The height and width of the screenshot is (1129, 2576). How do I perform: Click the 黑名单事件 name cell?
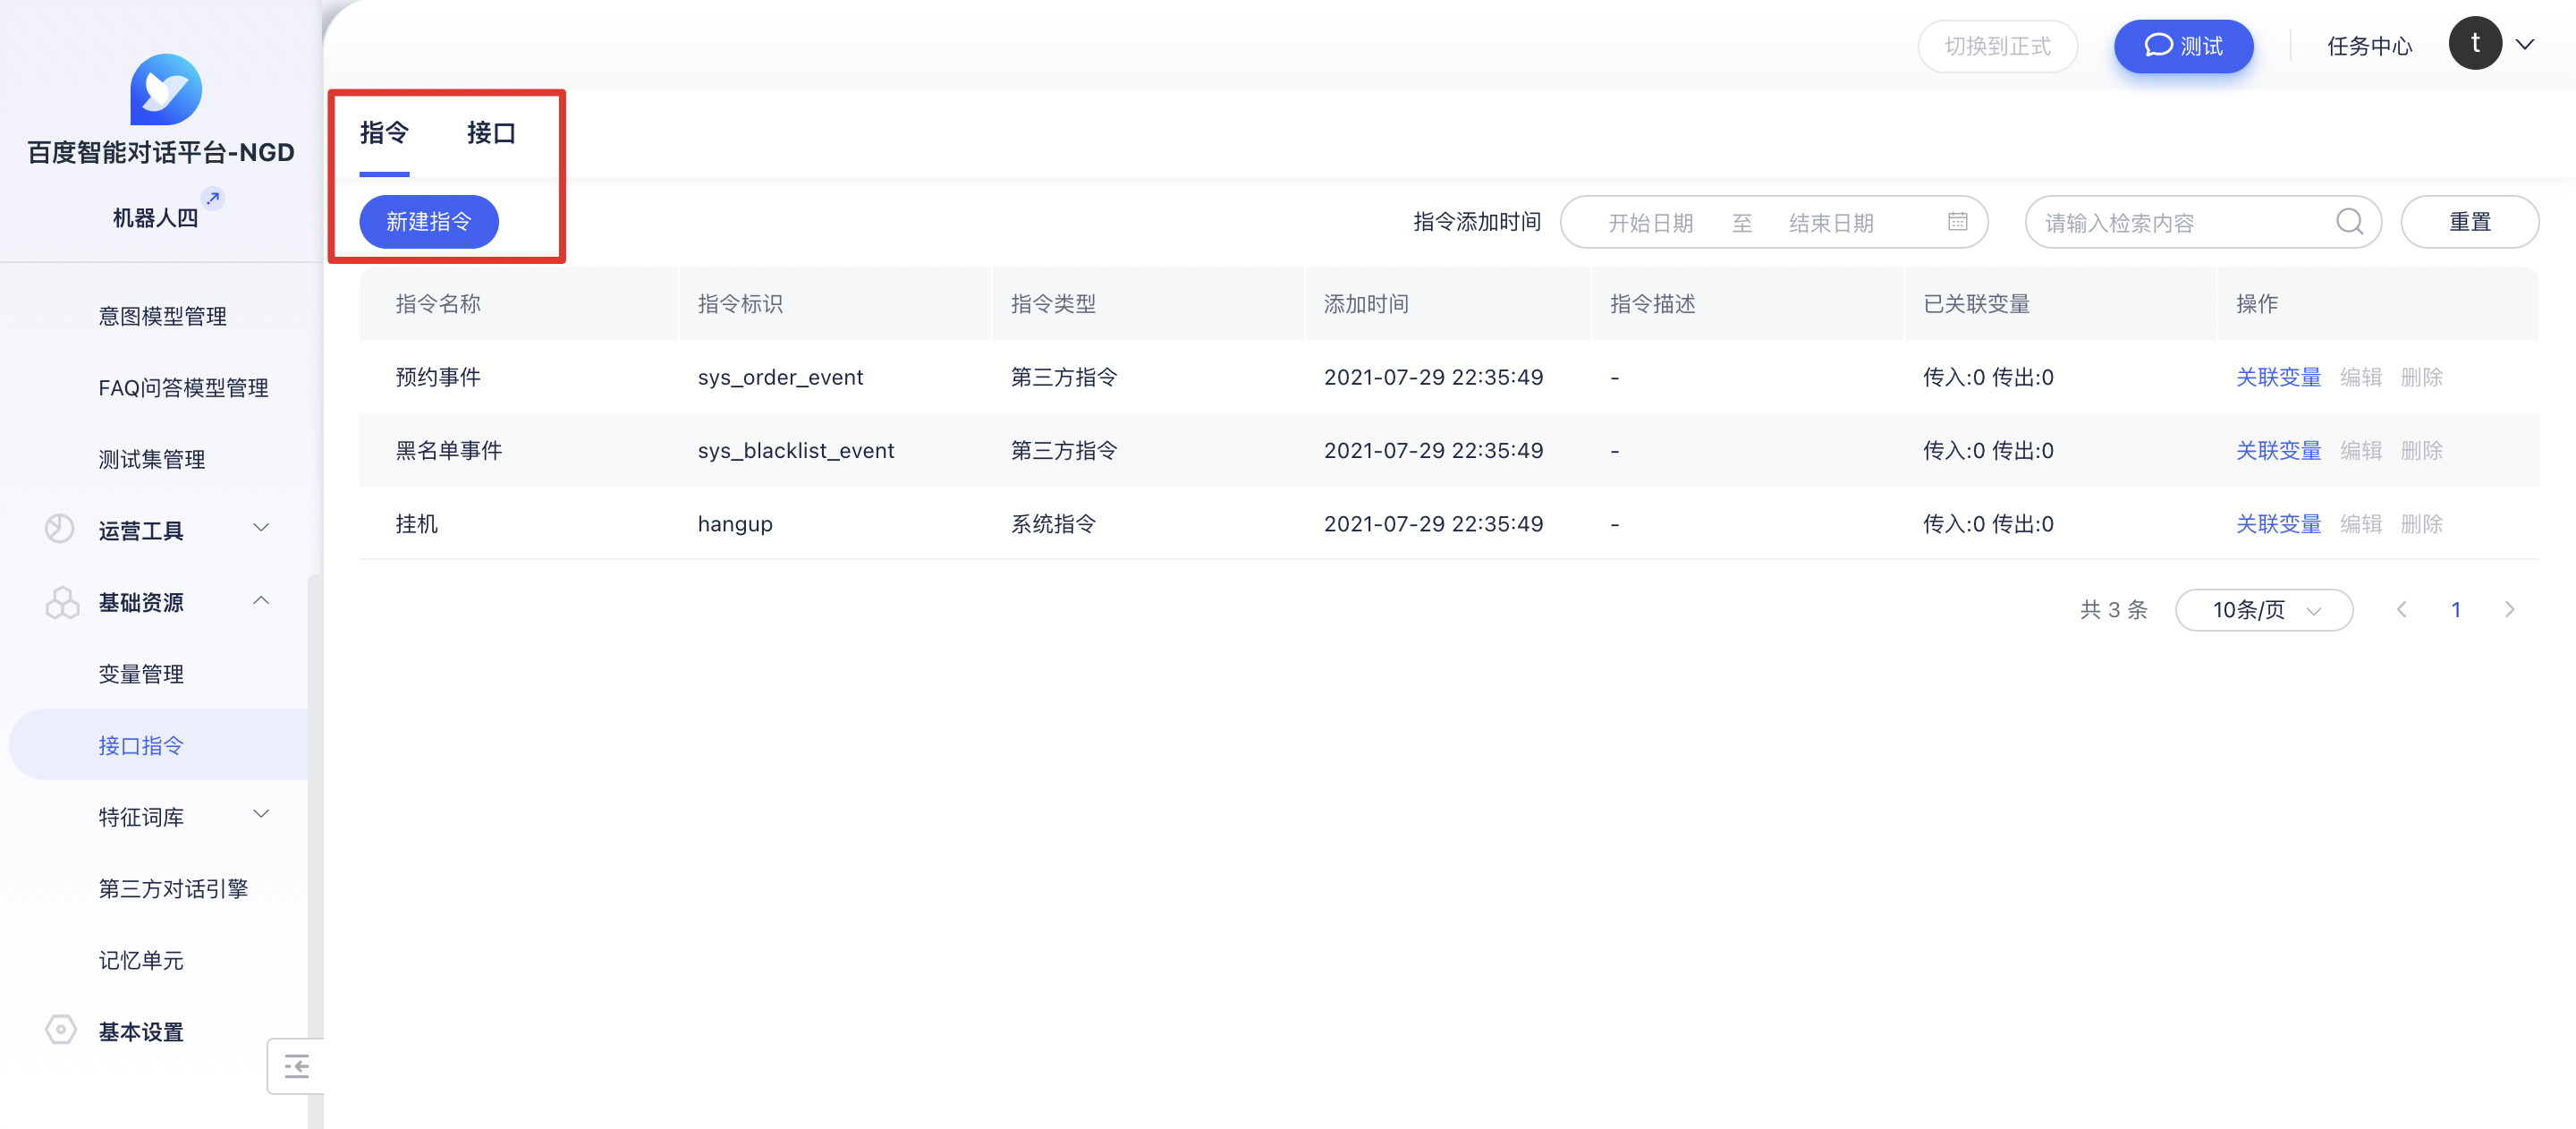tap(449, 450)
